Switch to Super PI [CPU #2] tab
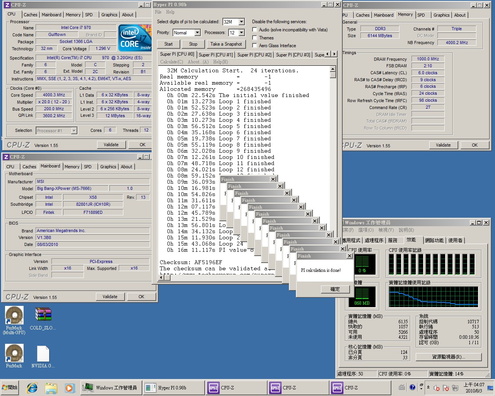Viewport: 495px width, 396px height. coord(254,55)
